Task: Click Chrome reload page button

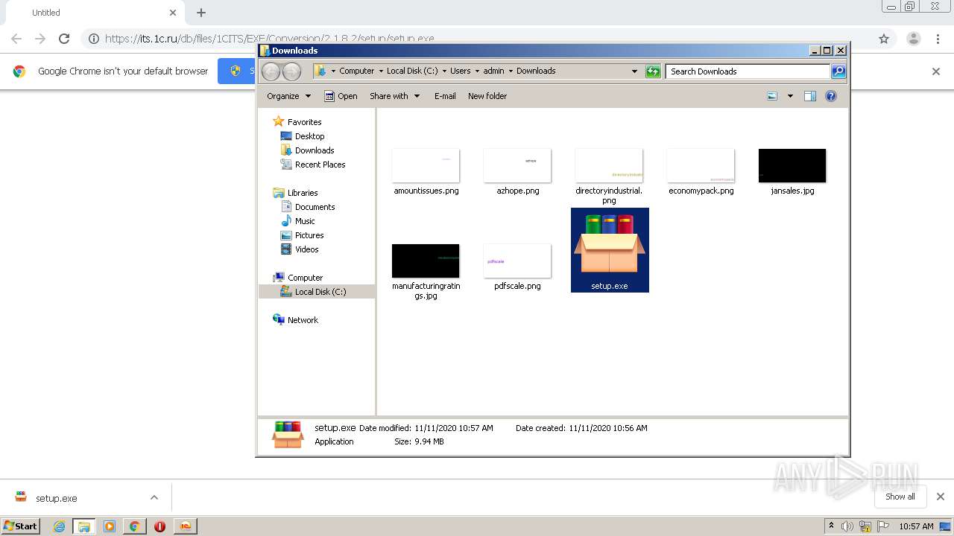Action: [x=64, y=39]
